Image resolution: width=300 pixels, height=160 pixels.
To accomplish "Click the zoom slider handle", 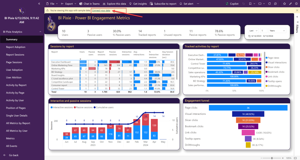I will [x=272, y=158].
